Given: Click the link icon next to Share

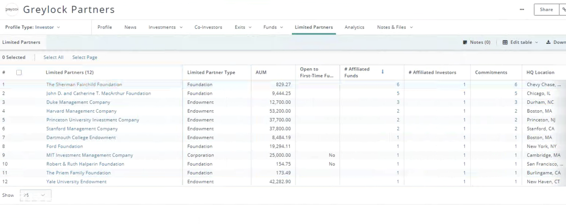Looking at the screenshot, I should (563, 10).
